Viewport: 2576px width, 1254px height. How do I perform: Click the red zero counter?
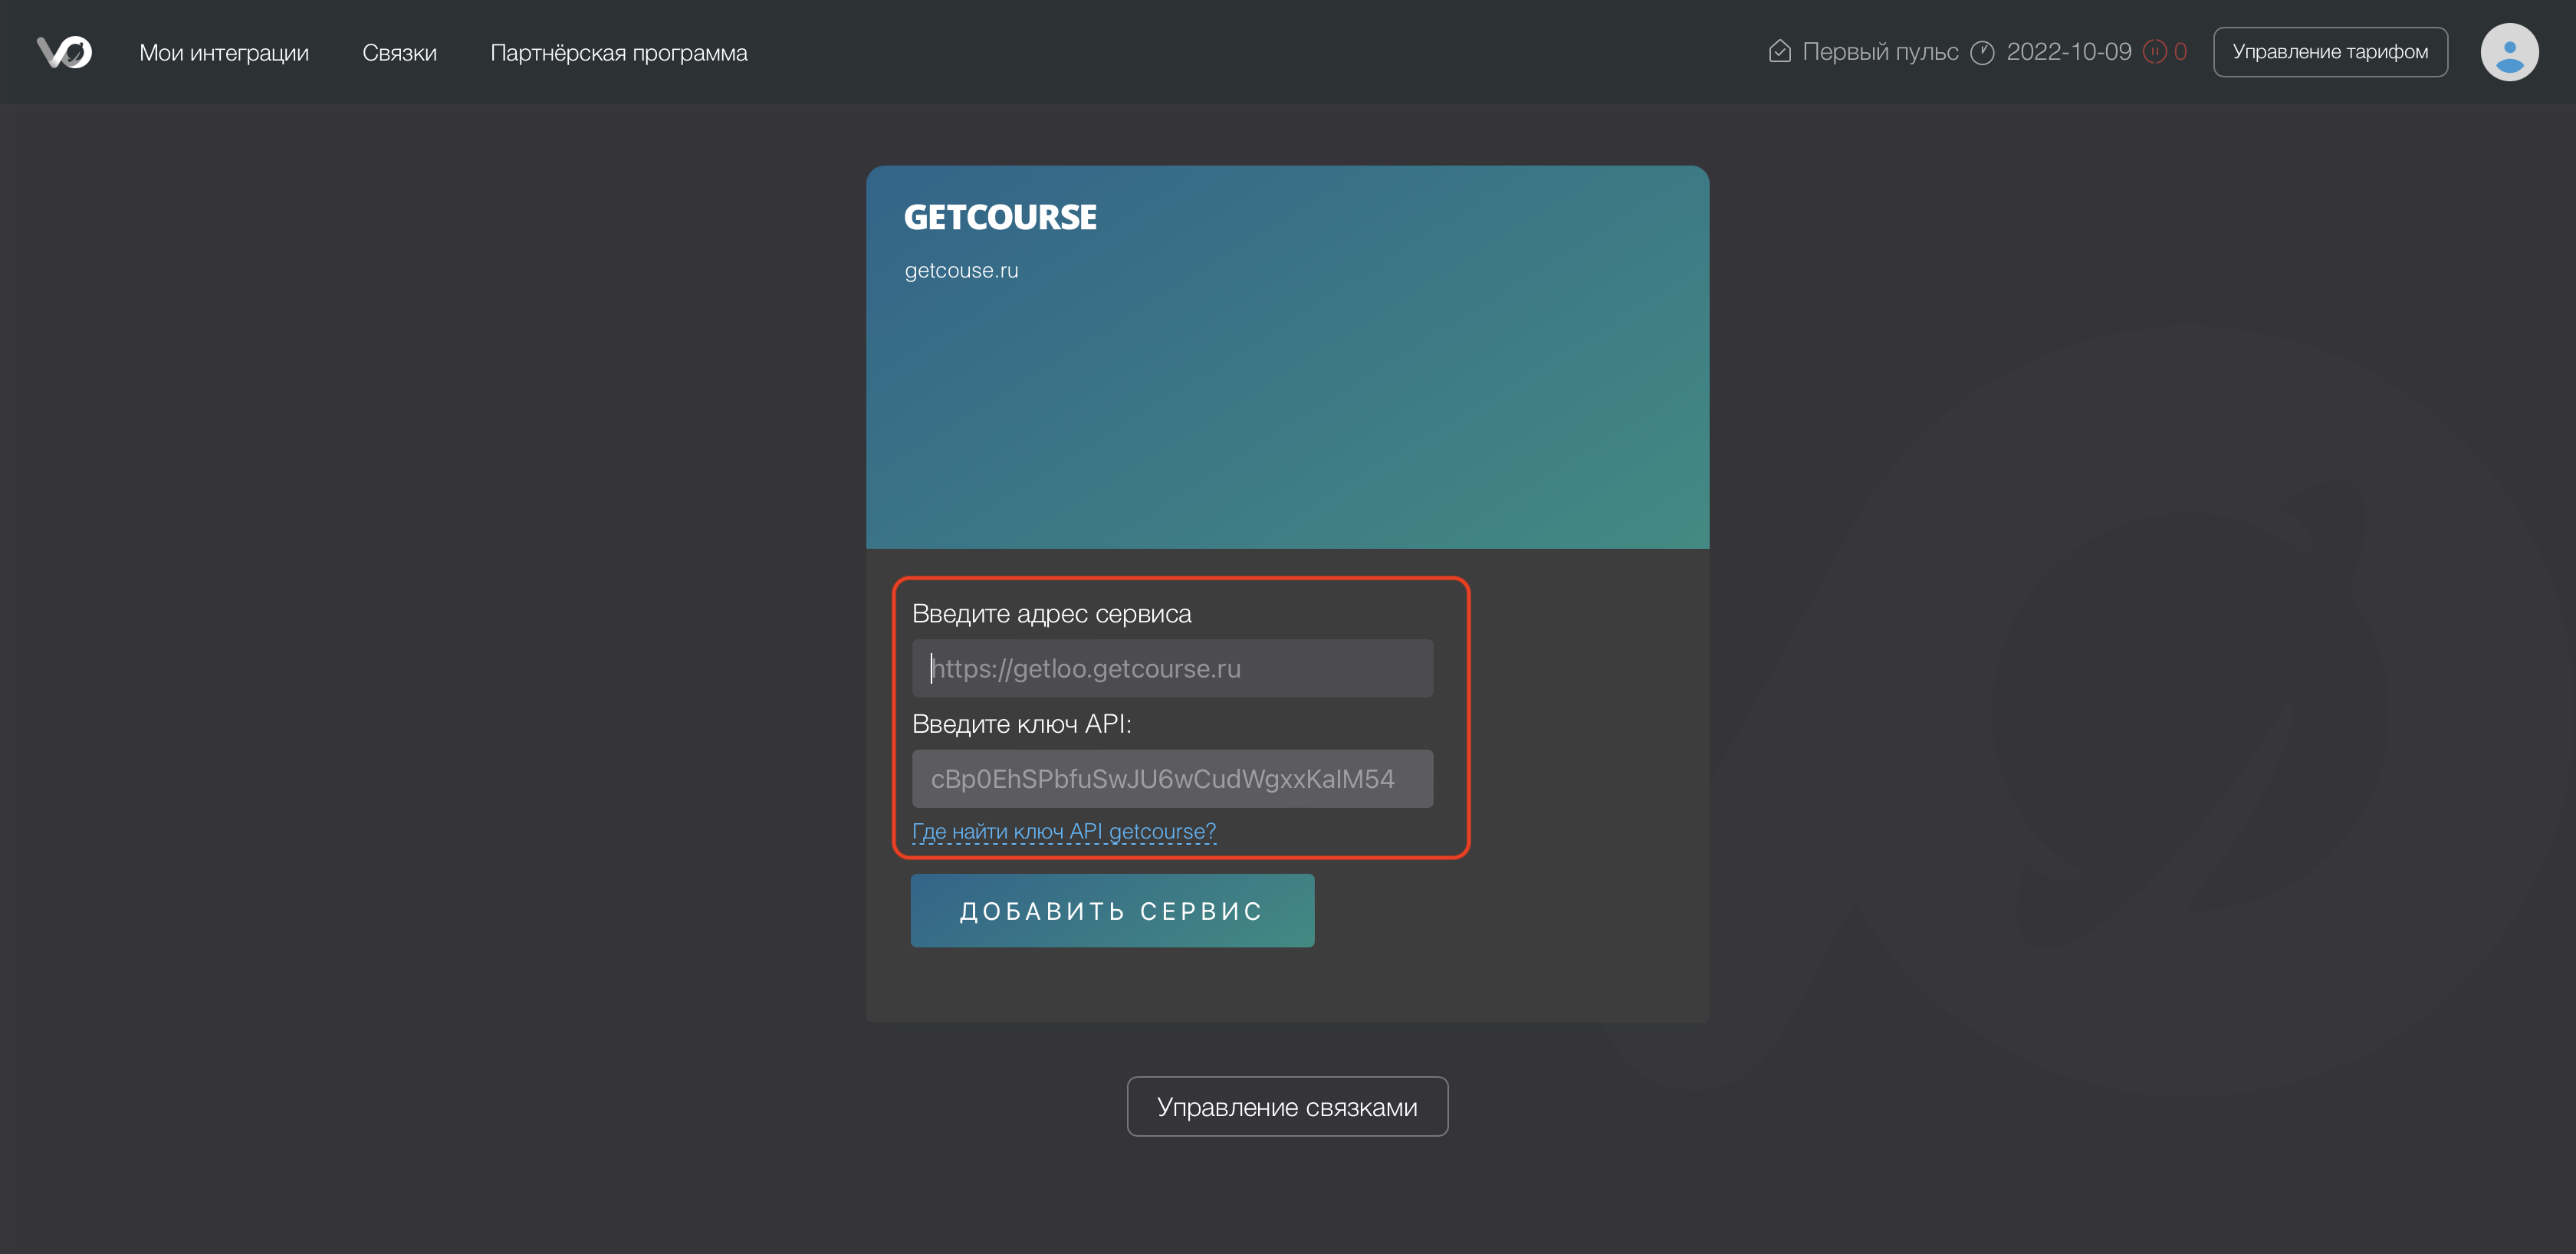click(x=2180, y=52)
